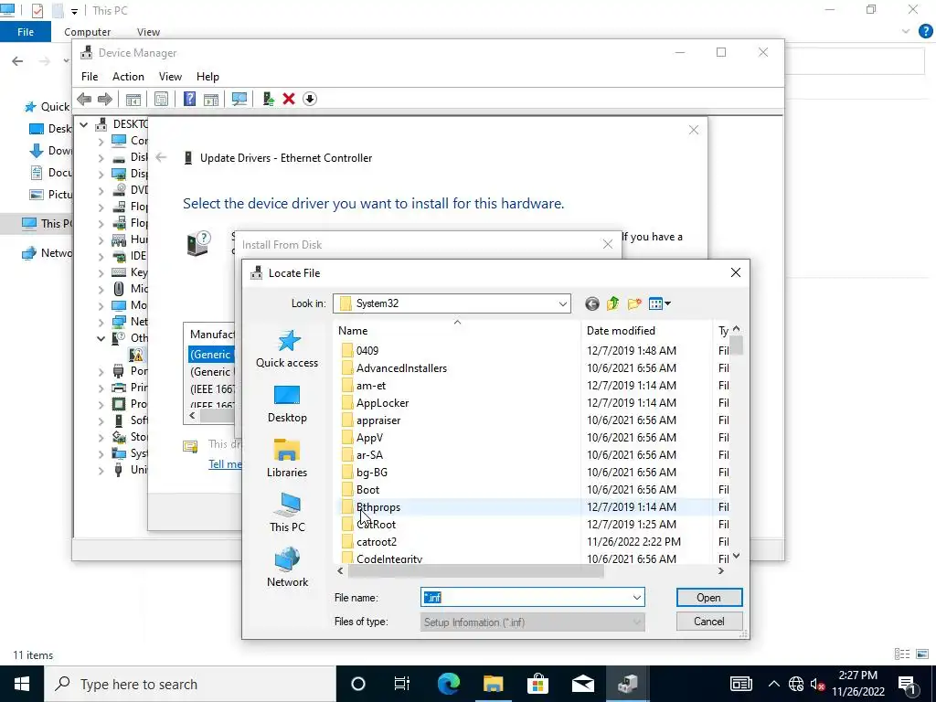Viewport: 936px width, 702px height.
Task: Select Desktop in Locate File places bar
Action: 287,404
